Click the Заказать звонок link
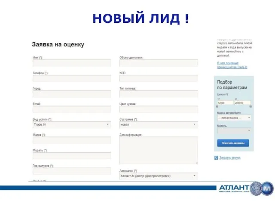 pos(230,158)
